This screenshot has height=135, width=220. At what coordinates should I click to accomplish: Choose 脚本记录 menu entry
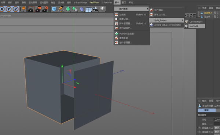coord(132,19)
